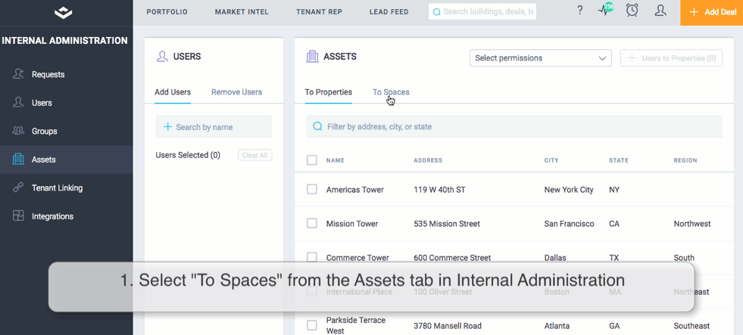Go to Groups in the sidebar
This screenshot has width=743, height=335.
[44, 131]
